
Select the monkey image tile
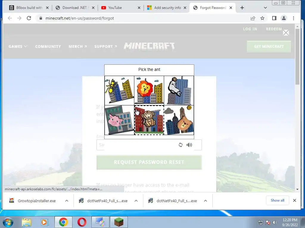coord(149,120)
